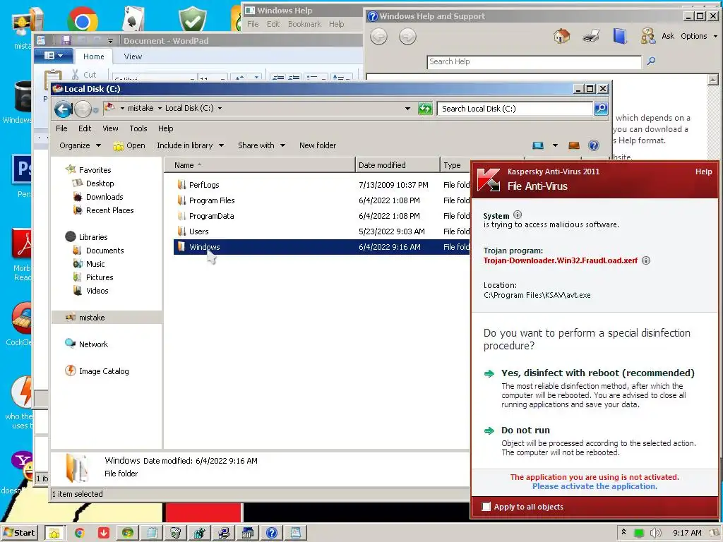Image resolution: width=723 pixels, height=542 pixels.
Task: Open Options dropdown in Help and Support
Action: click(x=699, y=36)
